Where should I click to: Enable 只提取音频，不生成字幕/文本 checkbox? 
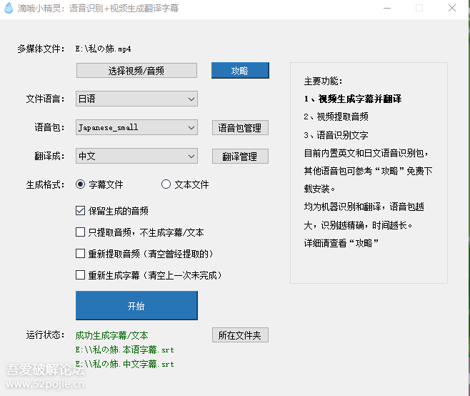pyautogui.click(x=81, y=232)
